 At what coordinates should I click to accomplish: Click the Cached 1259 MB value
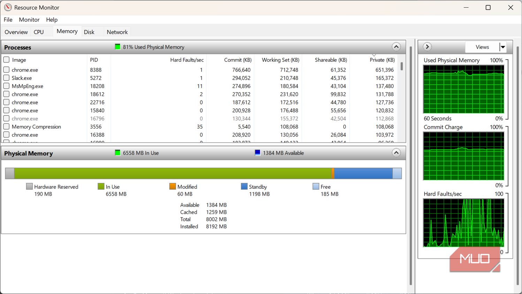[216, 212]
